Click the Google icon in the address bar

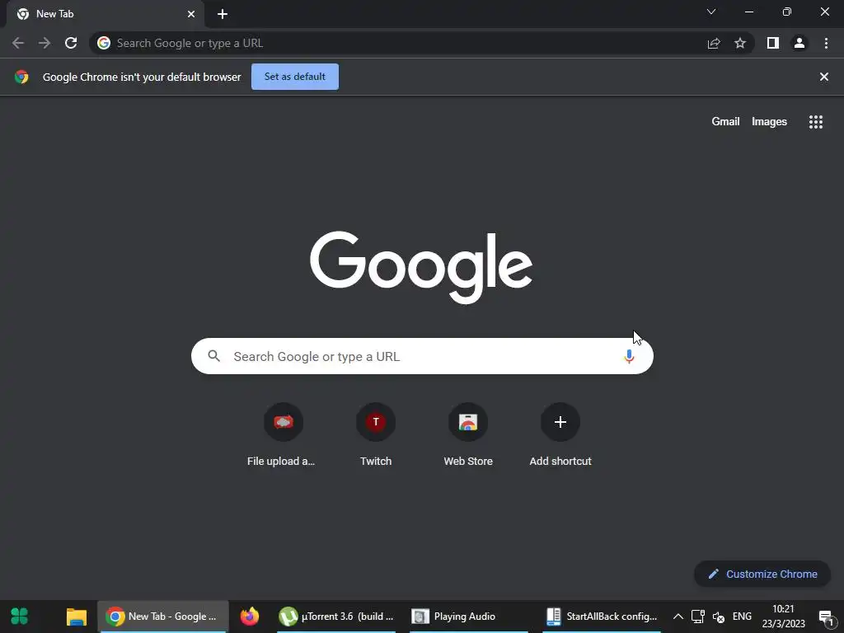click(x=104, y=43)
